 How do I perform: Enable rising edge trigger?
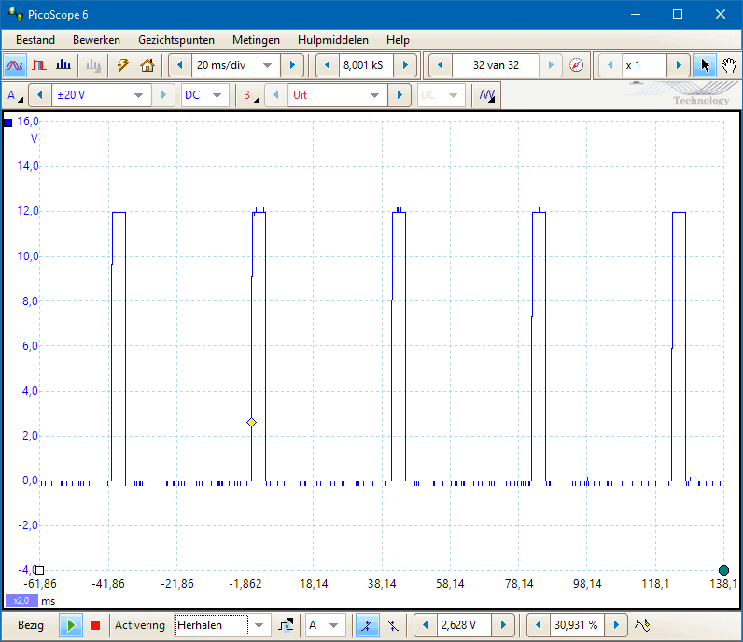367,625
